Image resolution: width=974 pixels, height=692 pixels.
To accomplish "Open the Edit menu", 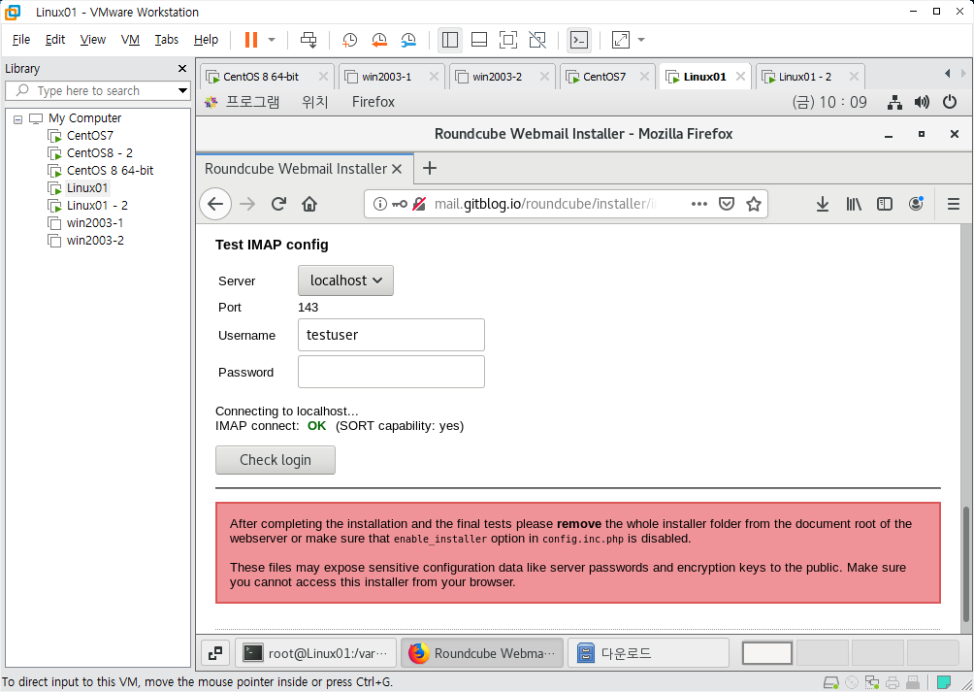I will tap(54, 40).
